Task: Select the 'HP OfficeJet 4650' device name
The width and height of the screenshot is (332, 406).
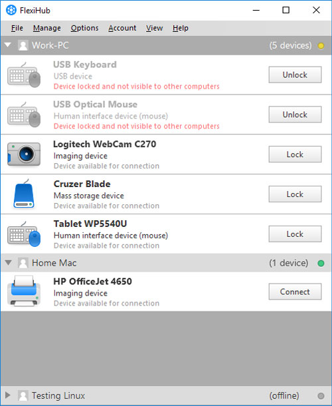Action: coord(93,282)
